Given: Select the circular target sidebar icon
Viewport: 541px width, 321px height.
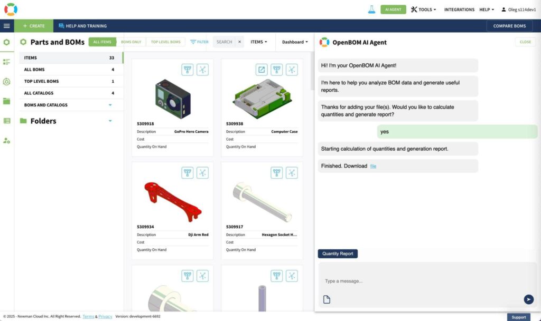Looking at the screenshot, I should pos(6,82).
